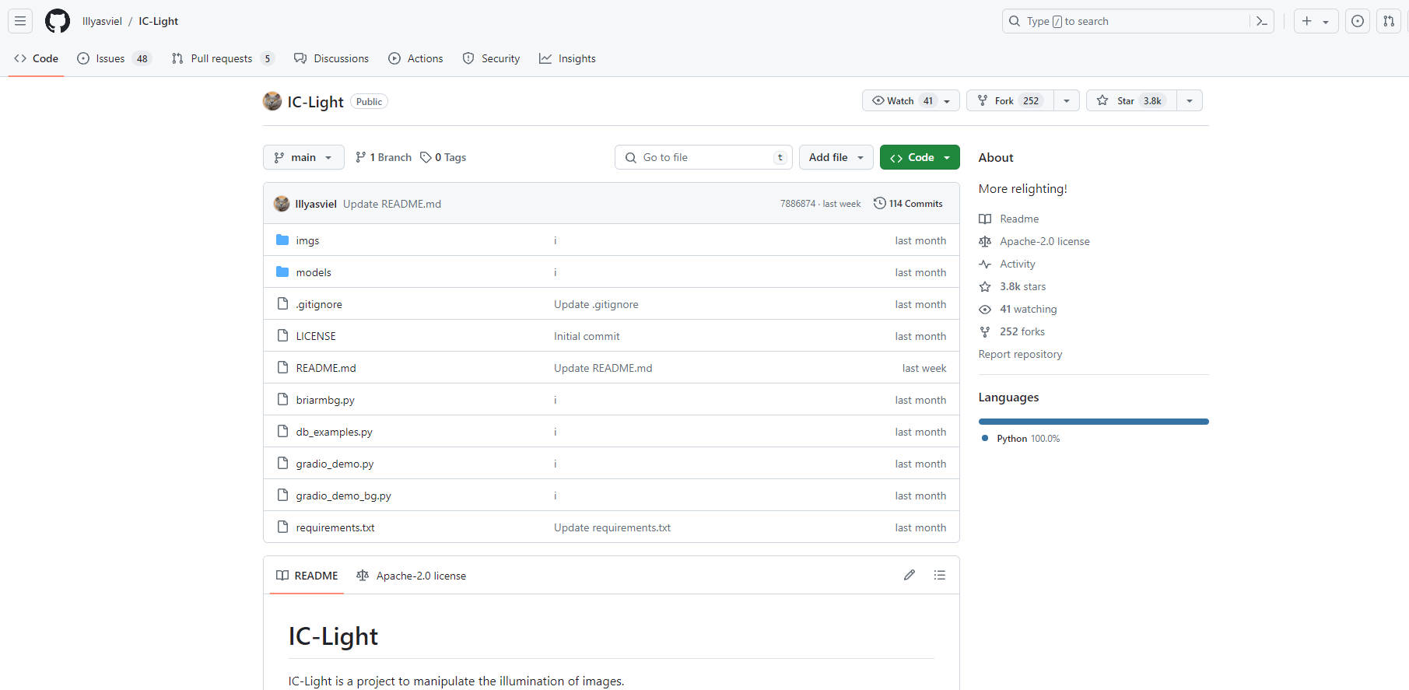Open the README outline list icon
This screenshot has width=1409, height=690.
[939, 575]
